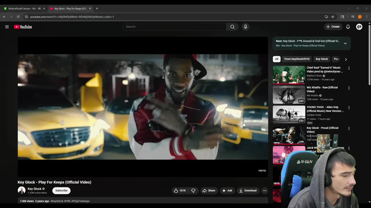Image resolution: width=371 pixels, height=208 pixels.
Task: Click the Ask button
Action: click(x=227, y=191)
